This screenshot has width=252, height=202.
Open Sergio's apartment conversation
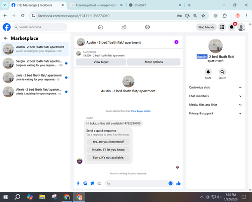tap(35, 63)
